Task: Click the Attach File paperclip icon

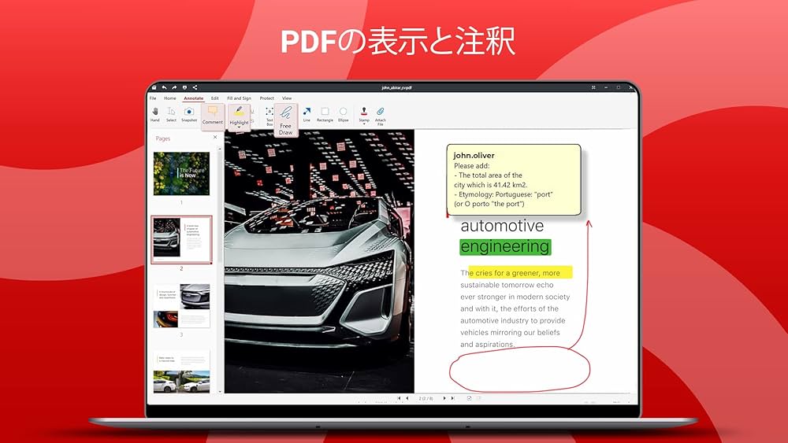Action: tap(381, 114)
